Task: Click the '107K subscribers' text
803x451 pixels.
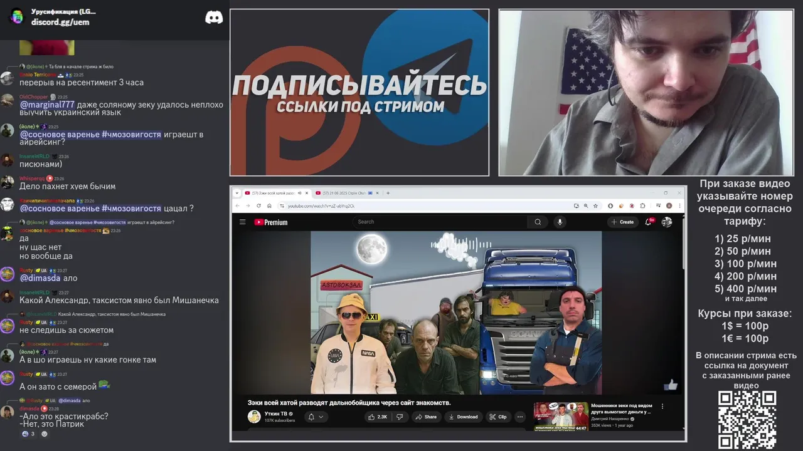Action: pos(279,420)
